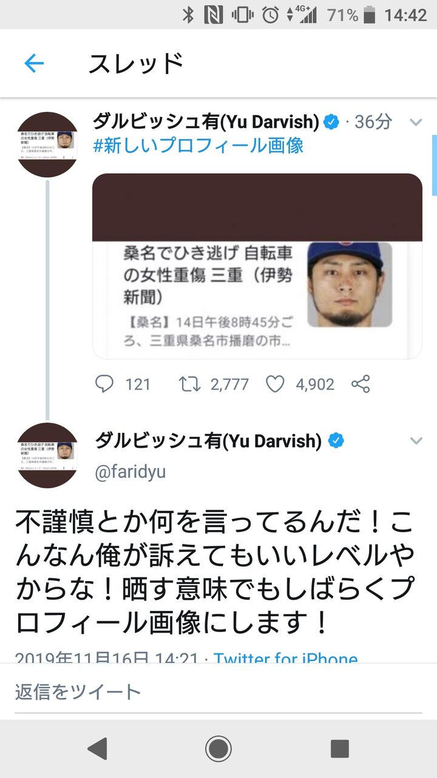Tap ダルビッシュ有(Yu Darvish) name on second tweet
Viewport: 437px width, 778px height.
208,441
